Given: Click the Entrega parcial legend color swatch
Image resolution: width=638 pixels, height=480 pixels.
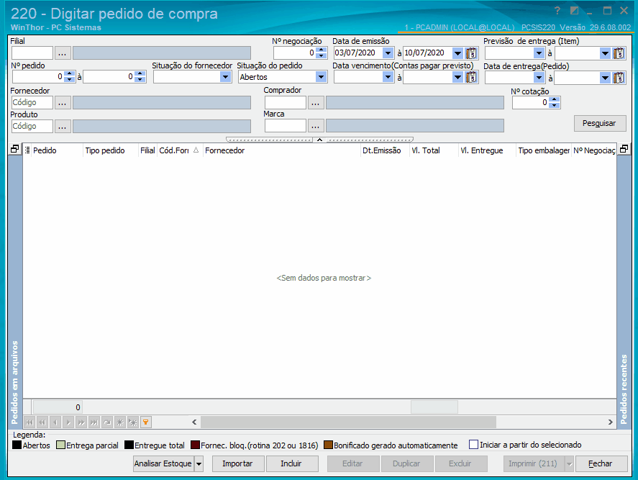Looking at the screenshot, I should click(60, 445).
